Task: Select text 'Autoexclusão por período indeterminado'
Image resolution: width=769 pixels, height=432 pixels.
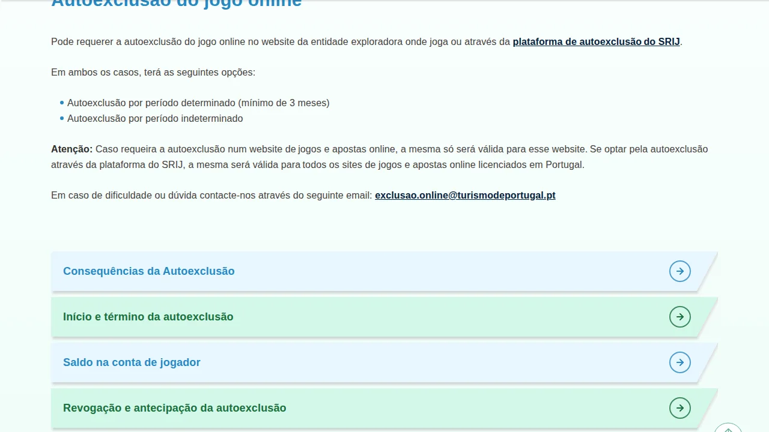Action: pyautogui.click(x=155, y=118)
